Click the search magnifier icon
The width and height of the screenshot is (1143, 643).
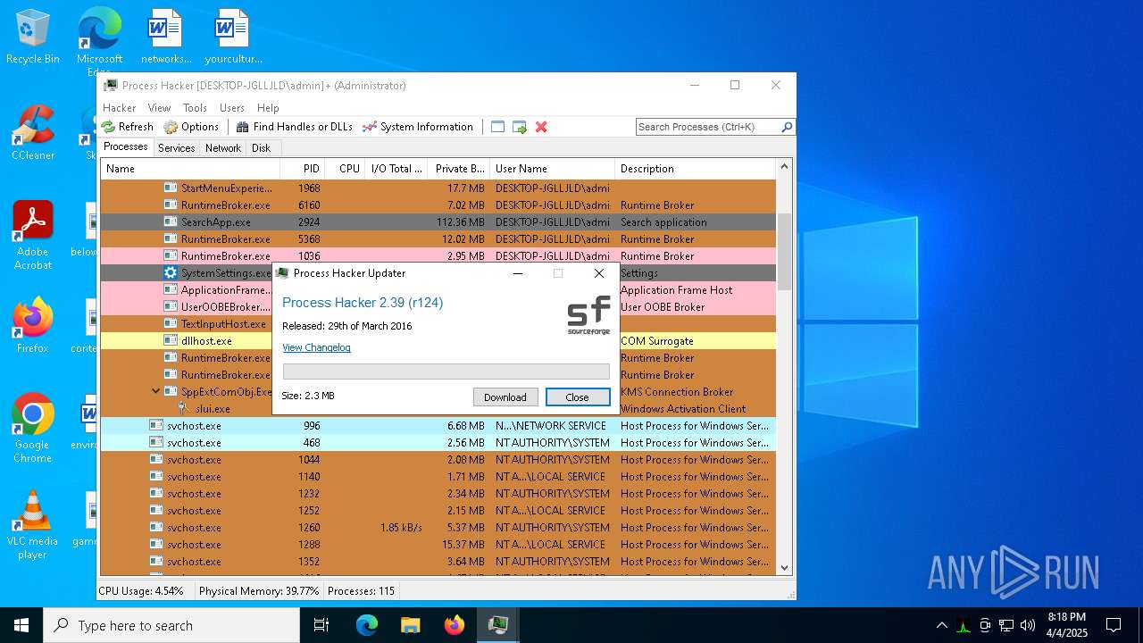787,127
